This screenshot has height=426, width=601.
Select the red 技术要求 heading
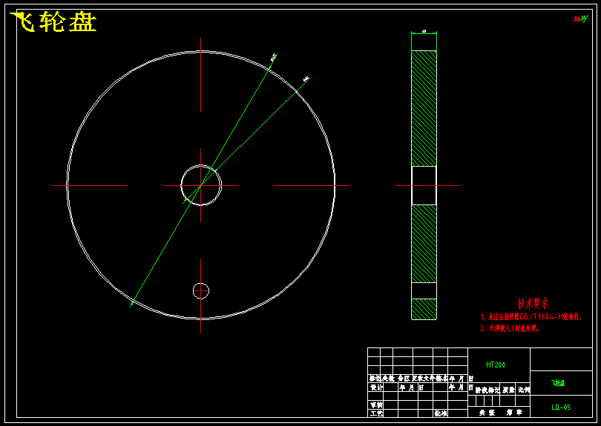click(533, 303)
